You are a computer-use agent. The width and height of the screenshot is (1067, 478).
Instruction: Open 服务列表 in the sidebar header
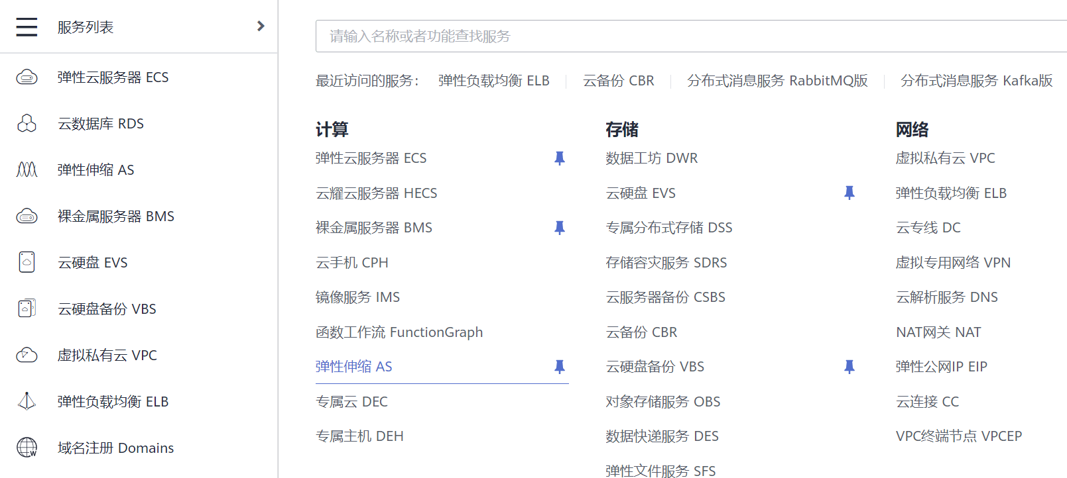click(x=86, y=27)
